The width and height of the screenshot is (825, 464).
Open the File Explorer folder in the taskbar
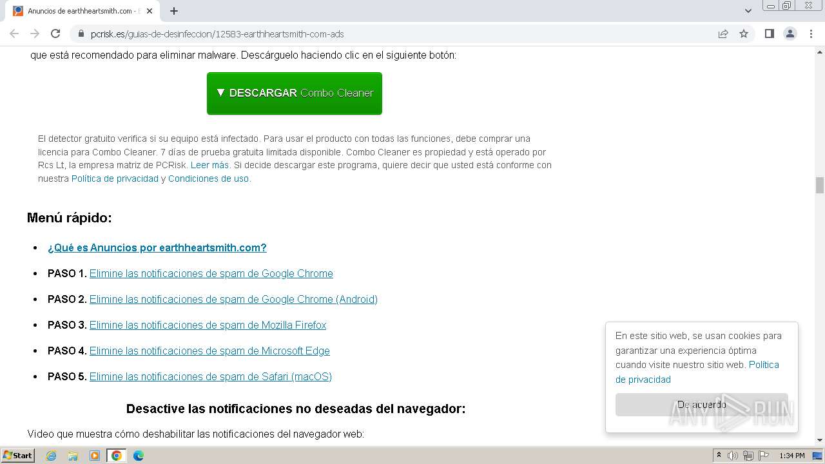[x=73, y=456]
